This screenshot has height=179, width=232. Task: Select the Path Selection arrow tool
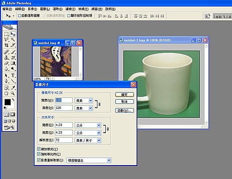[6, 76]
